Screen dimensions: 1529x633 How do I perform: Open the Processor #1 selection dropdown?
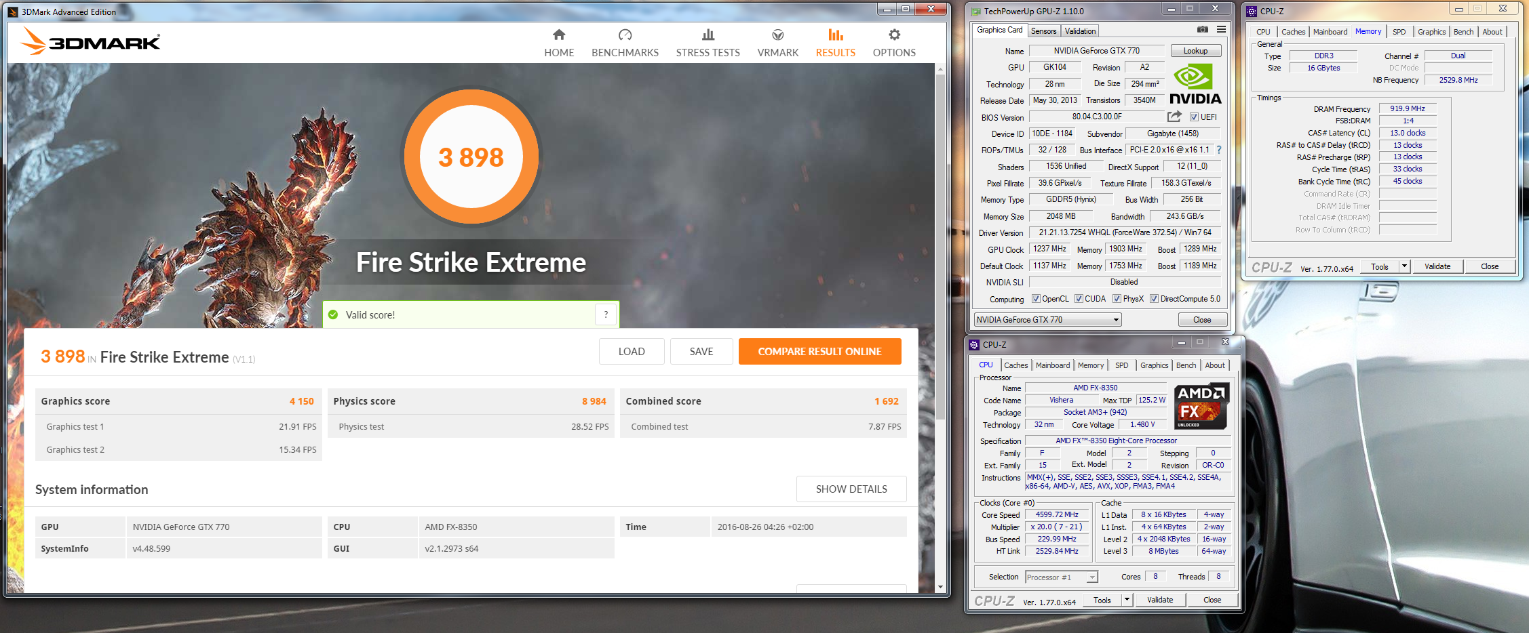1061,577
